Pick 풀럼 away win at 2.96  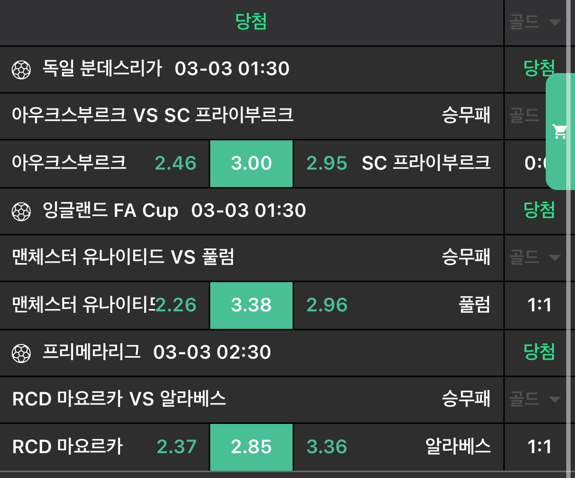coord(398,306)
